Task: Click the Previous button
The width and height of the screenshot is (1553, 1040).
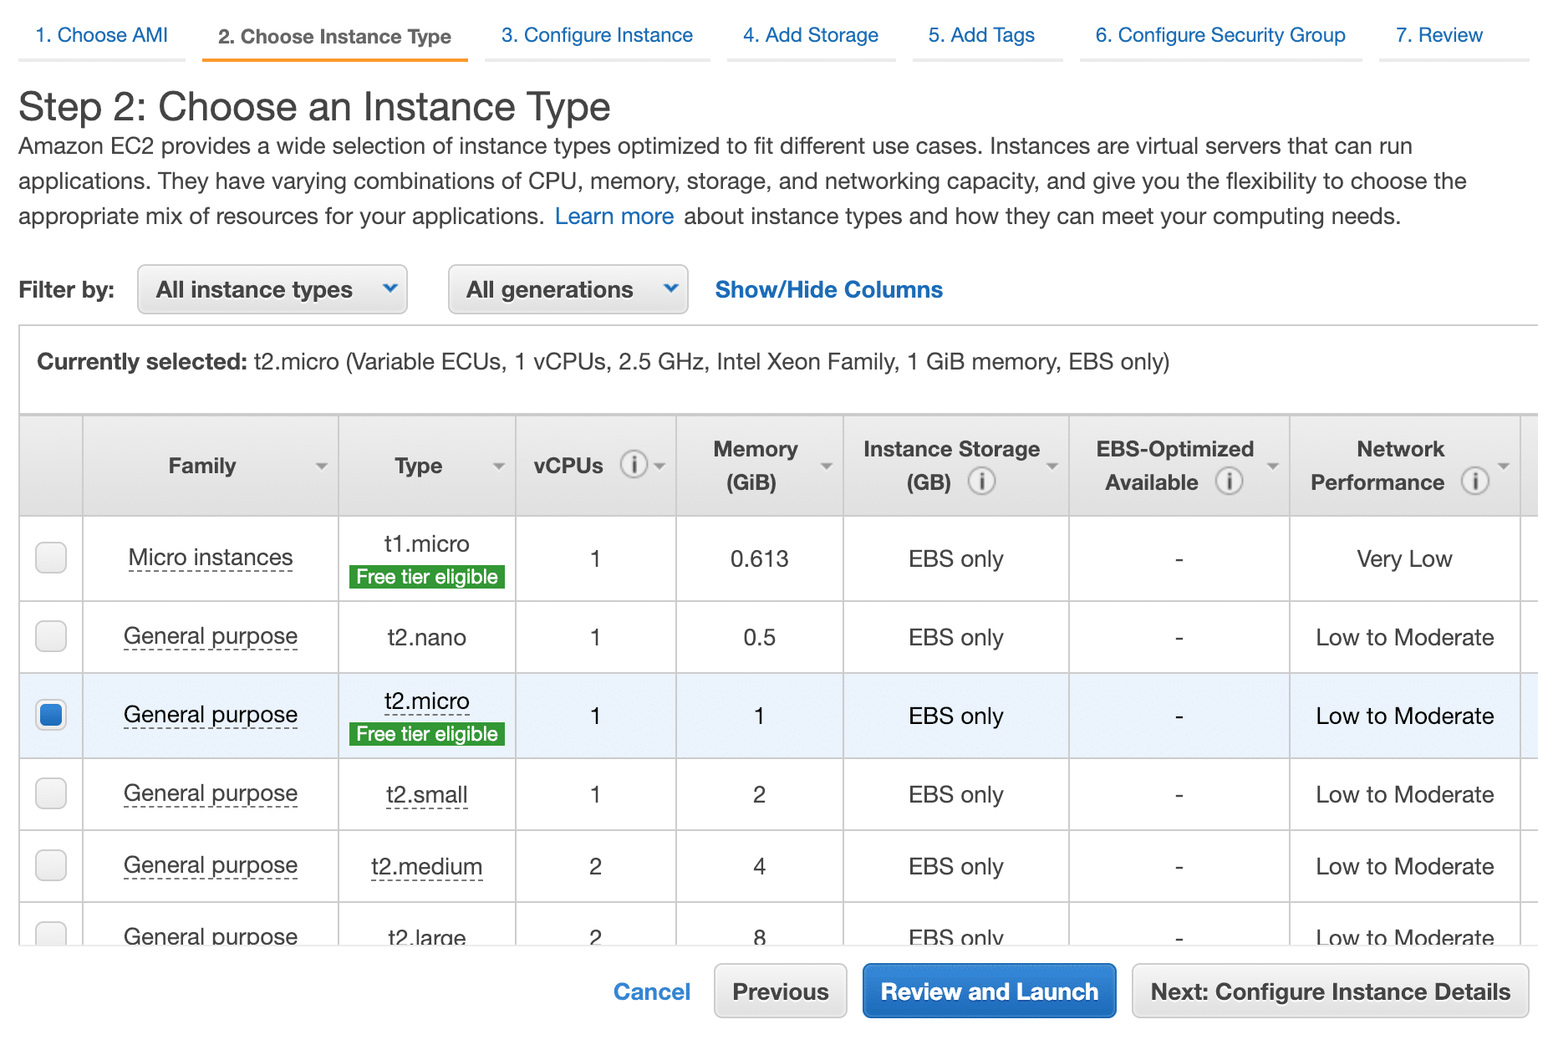Action: [x=780, y=991]
